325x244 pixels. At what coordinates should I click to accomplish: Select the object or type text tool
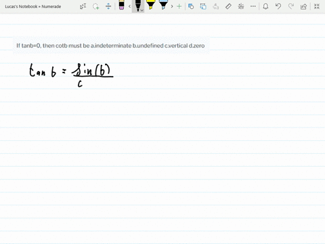tap(83, 6)
